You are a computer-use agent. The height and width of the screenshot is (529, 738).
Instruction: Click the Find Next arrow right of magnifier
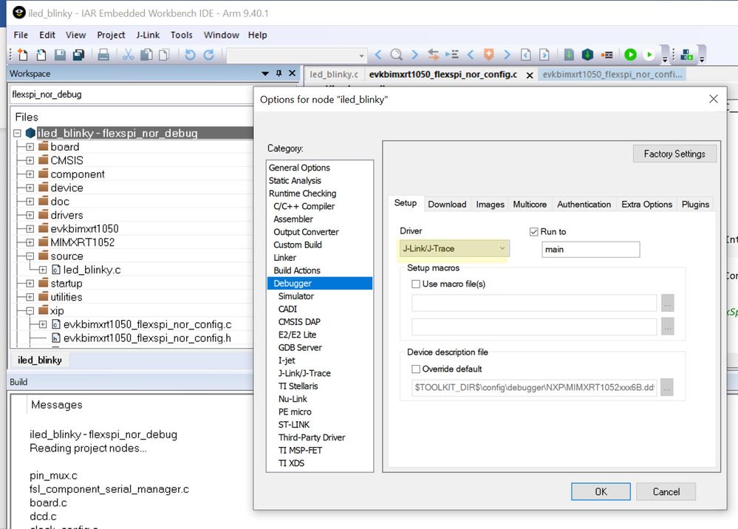point(414,55)
